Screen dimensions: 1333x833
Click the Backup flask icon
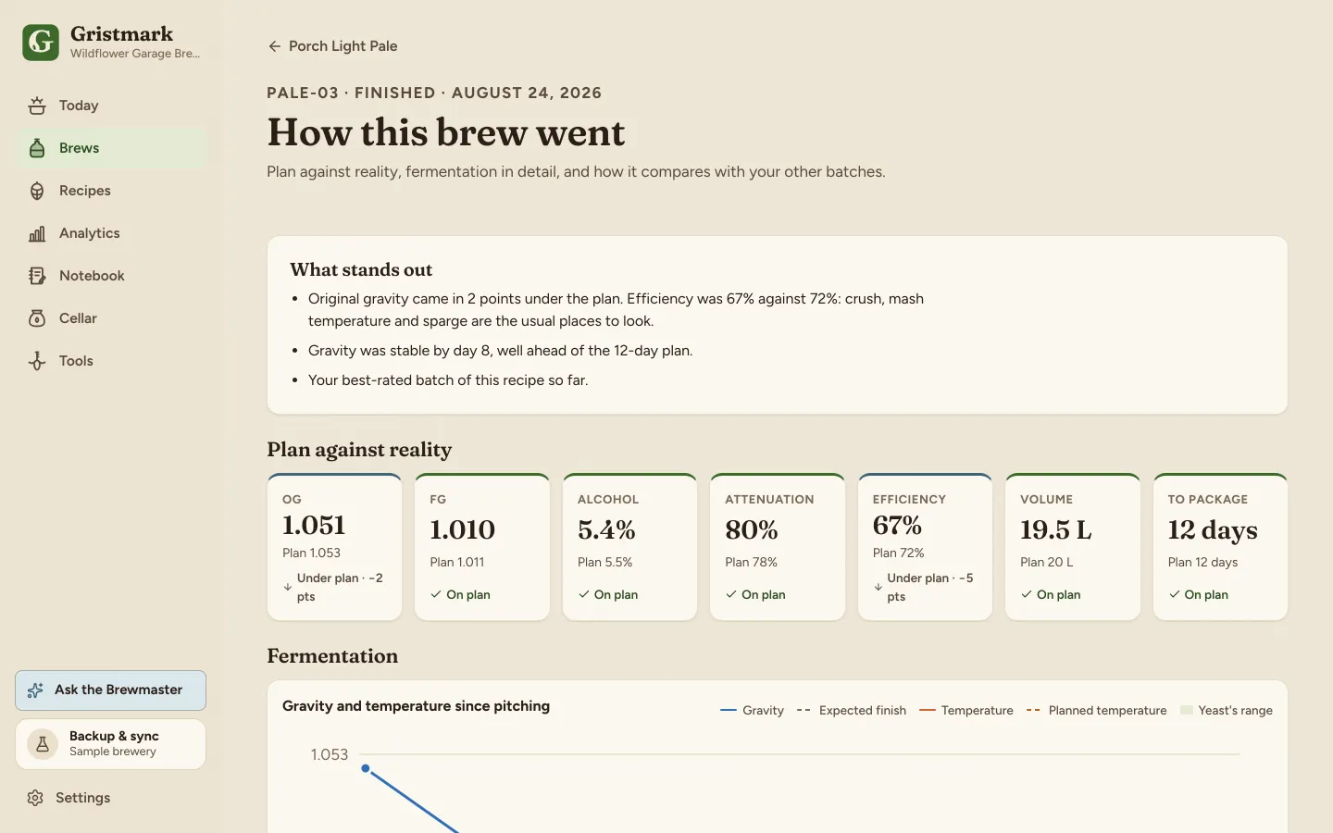coord(43,744)
